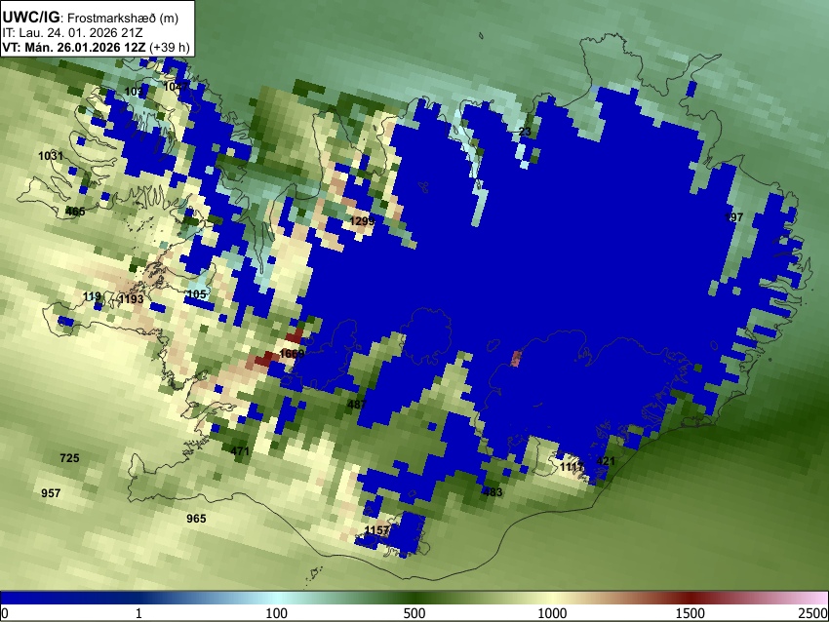
Task: Click the legend tick label 100
Action: coord(277,613)
